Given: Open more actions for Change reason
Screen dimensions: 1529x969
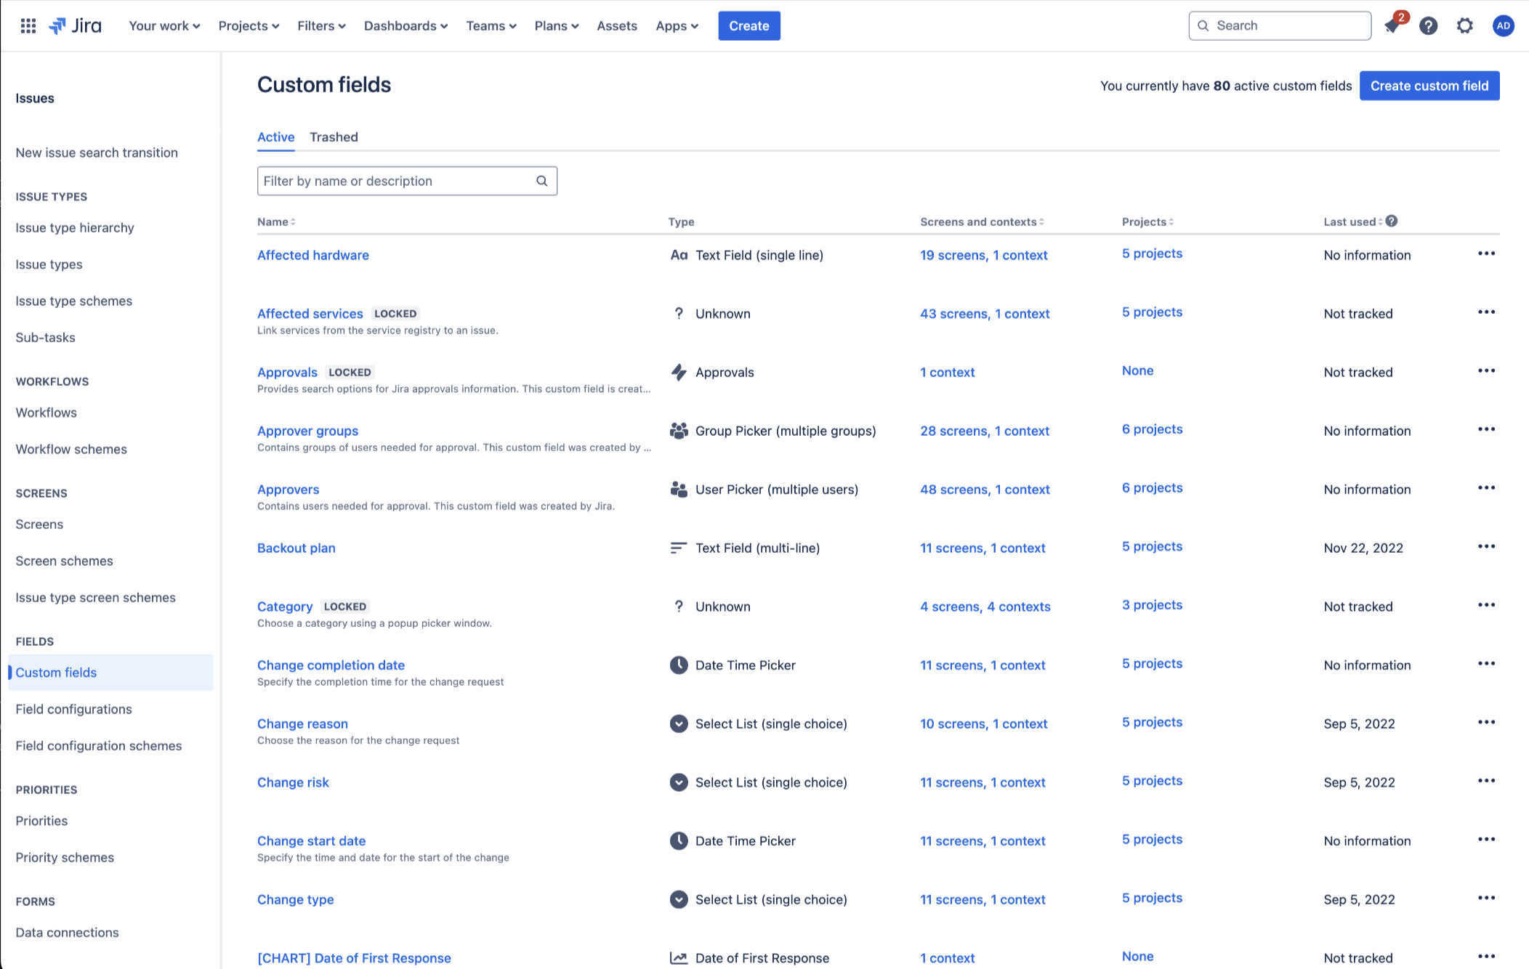Looking at the screenshot, I should 1486,722.
